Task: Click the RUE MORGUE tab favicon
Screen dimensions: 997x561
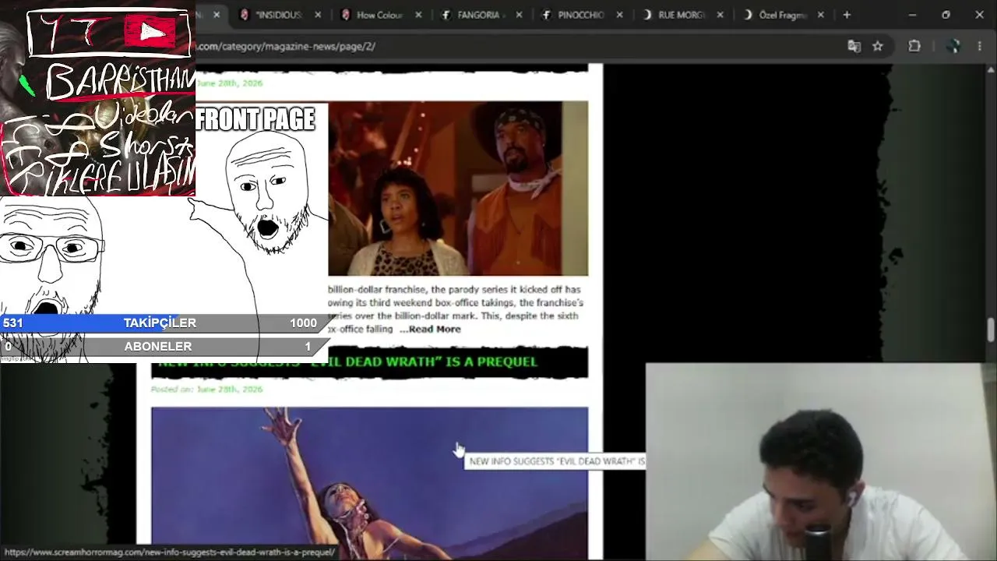Action: pyautogui.click(x=647, y=15)
